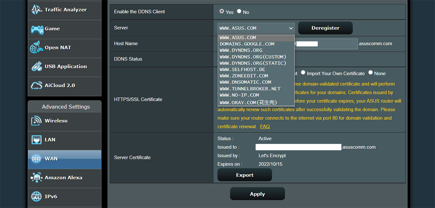The height and width of the screenshot is (208, 435).
Task: Click the USB Application icon
Action: coord(37,67)
